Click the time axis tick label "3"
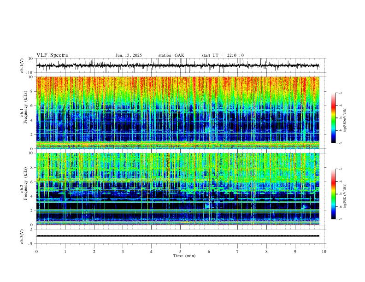The width and height of the screenshot is (365, 282). 123,252
